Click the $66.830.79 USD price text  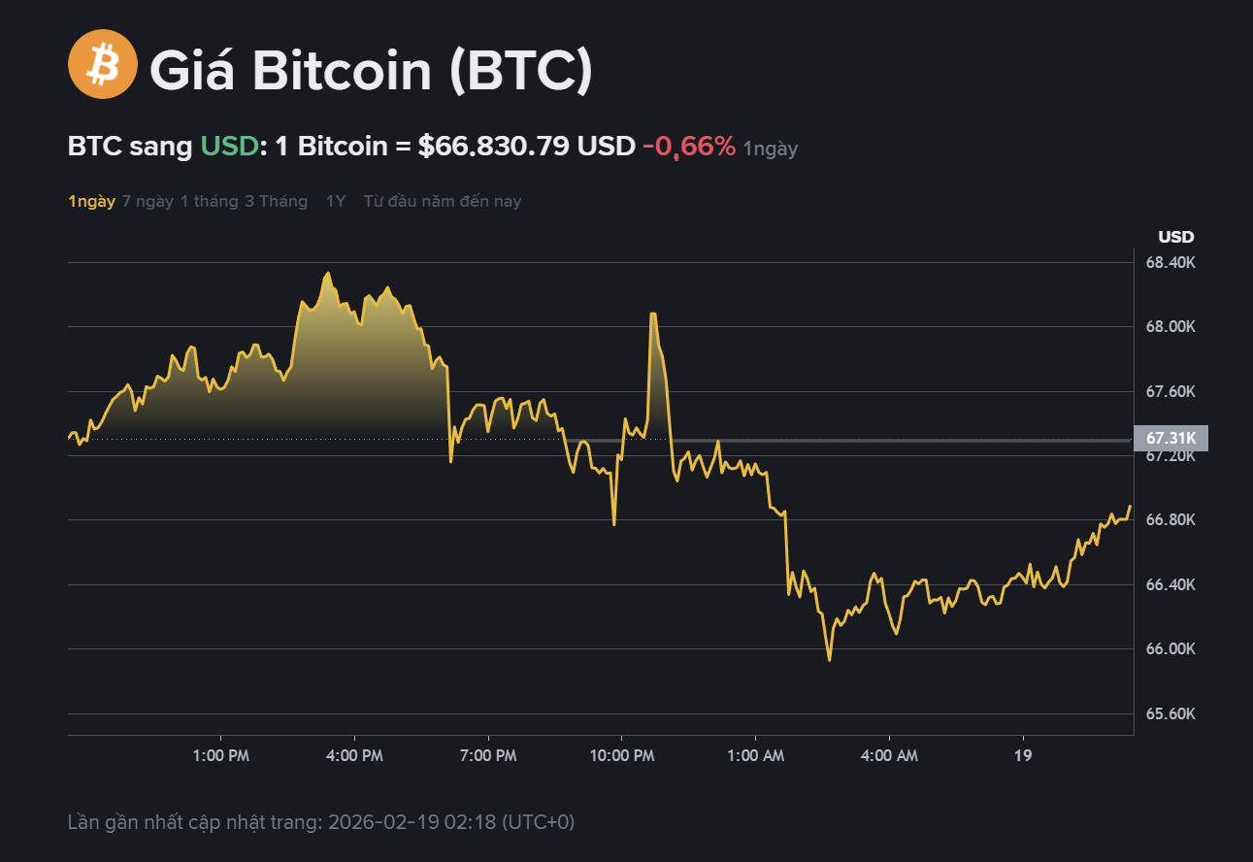[526, 147]
